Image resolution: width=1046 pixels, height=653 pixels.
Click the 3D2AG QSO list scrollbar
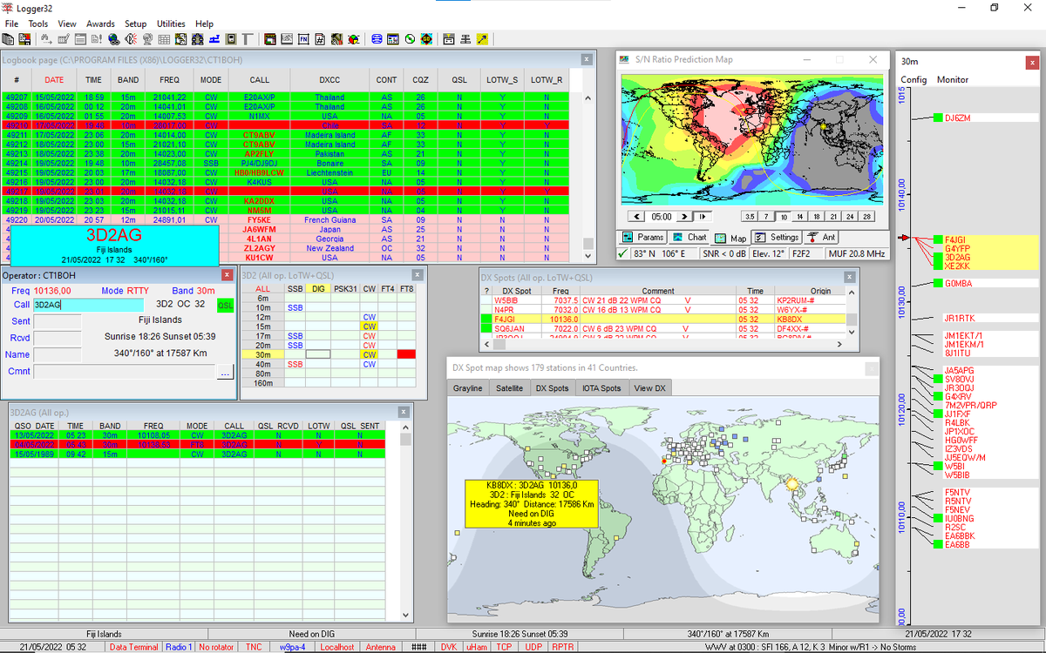[x=405, y=522]
